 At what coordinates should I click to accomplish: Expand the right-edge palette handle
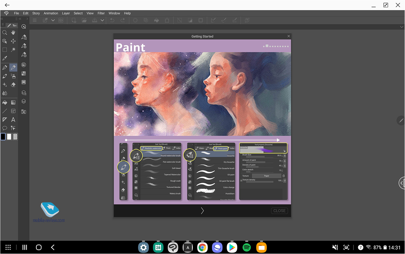402,183
